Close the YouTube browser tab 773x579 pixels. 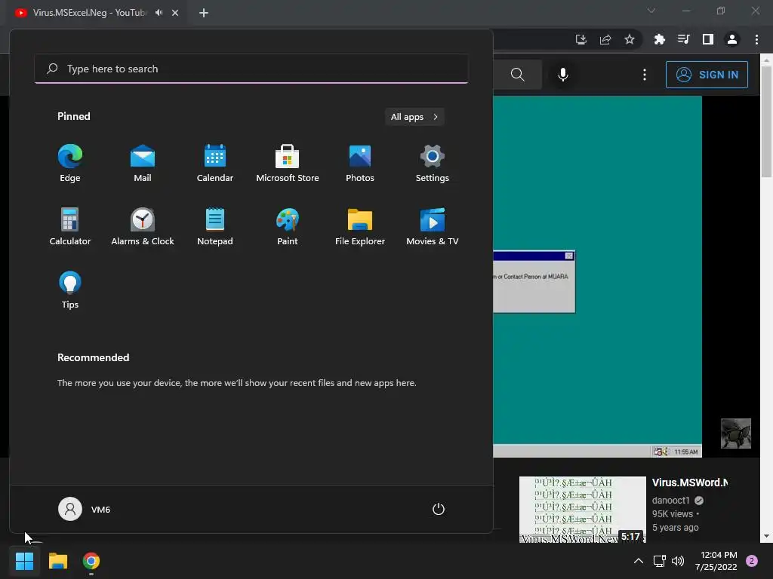pos(175,13)
